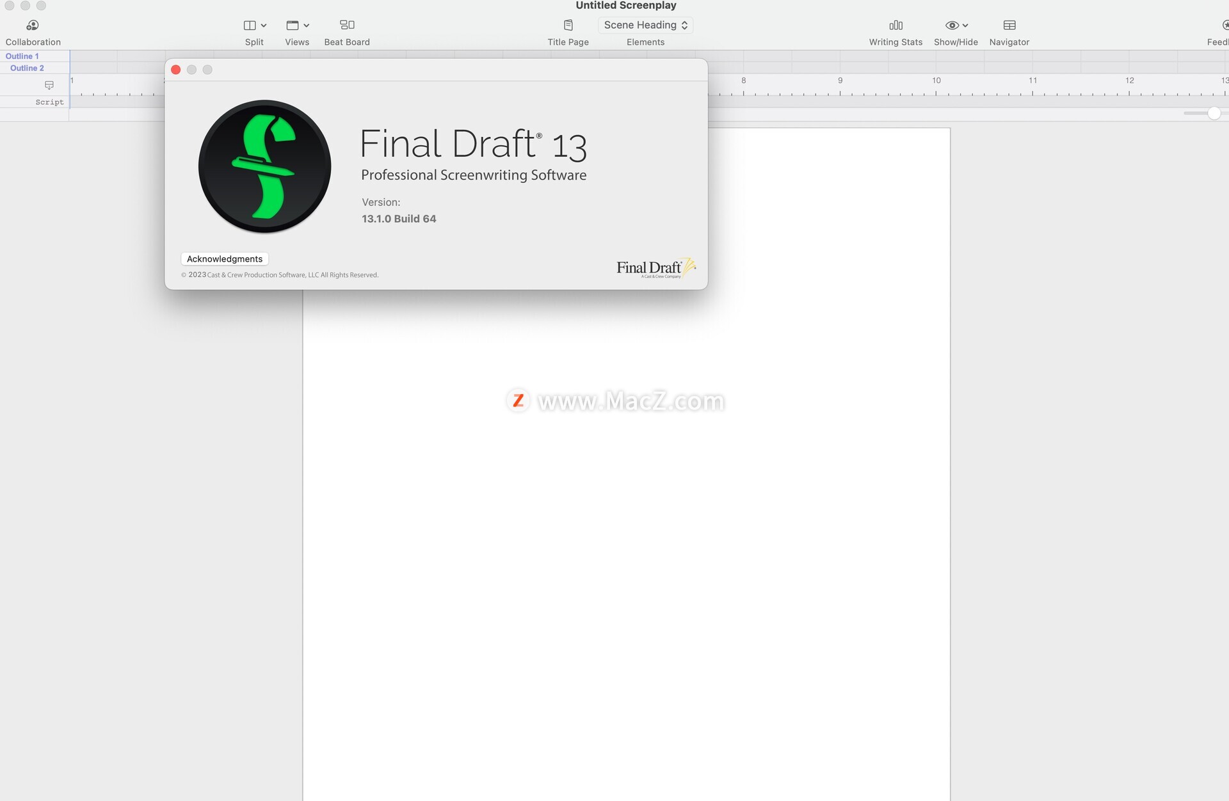1229x801 pixels.
Task: Click the Script lane label
Action: (x=49, y=102)
